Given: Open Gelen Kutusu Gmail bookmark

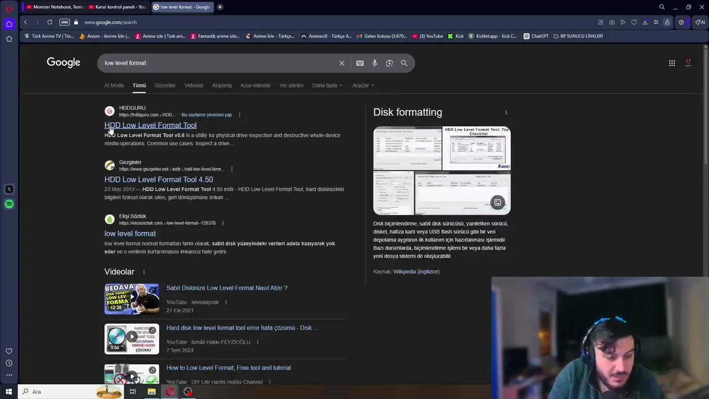Looking at the screenshot, I should 381,36.
